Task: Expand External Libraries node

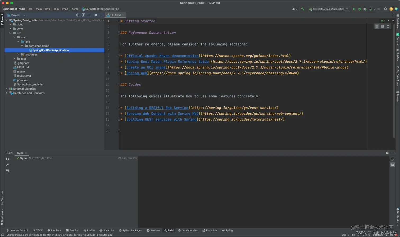Action: coord(7,89)
